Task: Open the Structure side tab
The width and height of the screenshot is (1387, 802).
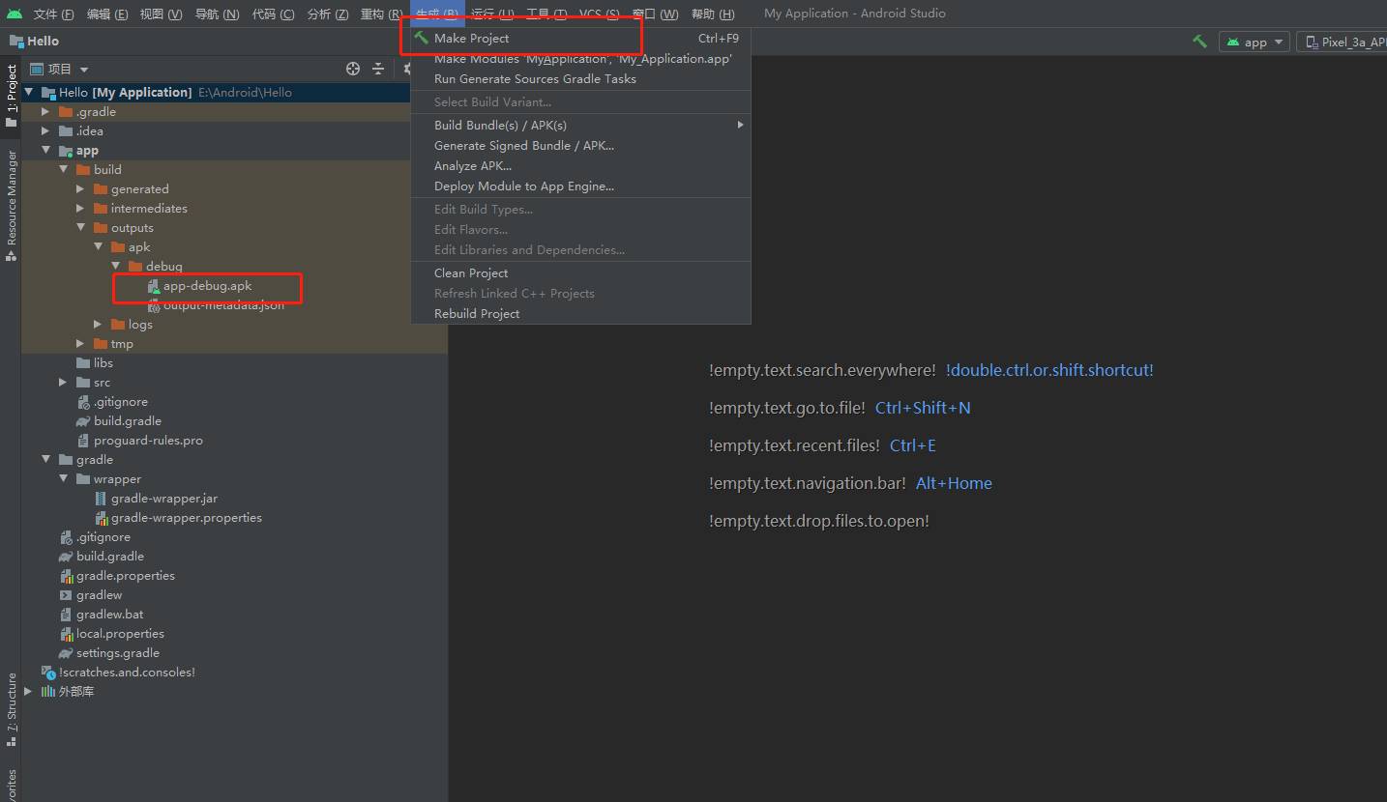Action: [x=11, y=709]
